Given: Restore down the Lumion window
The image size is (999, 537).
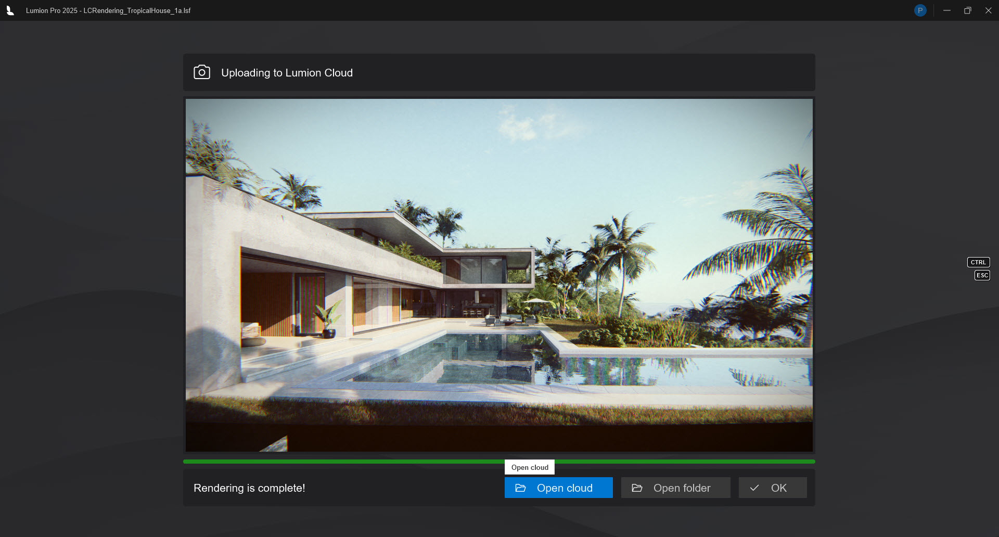Looking at the screenshot, I should pyautogui.click(x=968, y=10).
